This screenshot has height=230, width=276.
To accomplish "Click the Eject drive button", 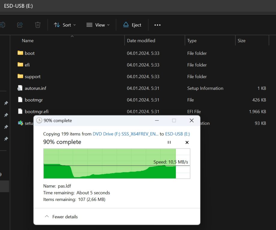I will (x=132, y=25).
